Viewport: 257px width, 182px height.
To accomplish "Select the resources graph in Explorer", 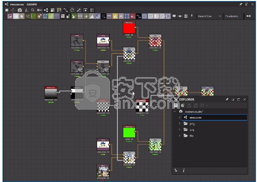I will point(215,118).
